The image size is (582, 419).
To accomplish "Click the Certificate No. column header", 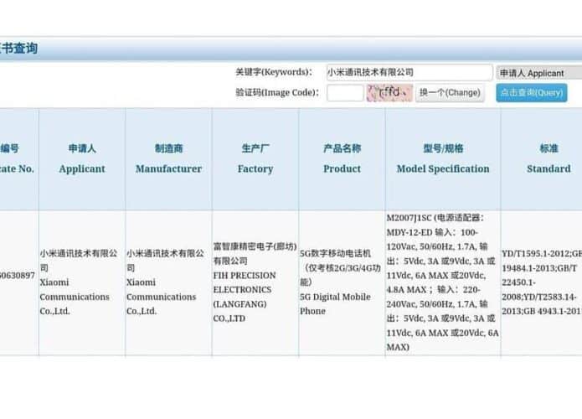I will click(18, 159).
